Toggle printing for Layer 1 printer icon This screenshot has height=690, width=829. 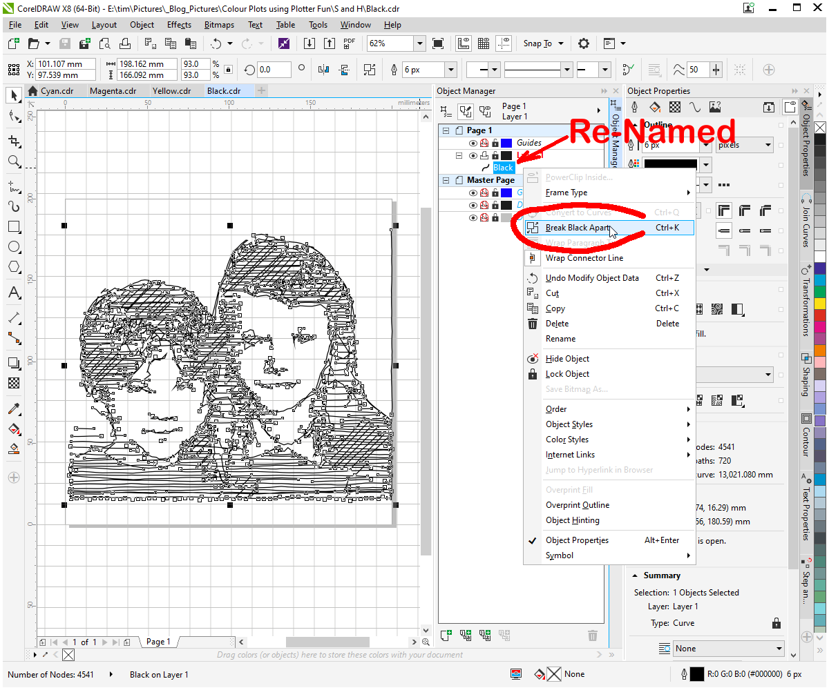[x=484, y=155]
